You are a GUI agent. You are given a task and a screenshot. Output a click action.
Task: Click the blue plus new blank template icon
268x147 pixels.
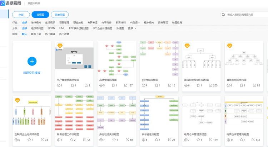click(x=32, y=61)
